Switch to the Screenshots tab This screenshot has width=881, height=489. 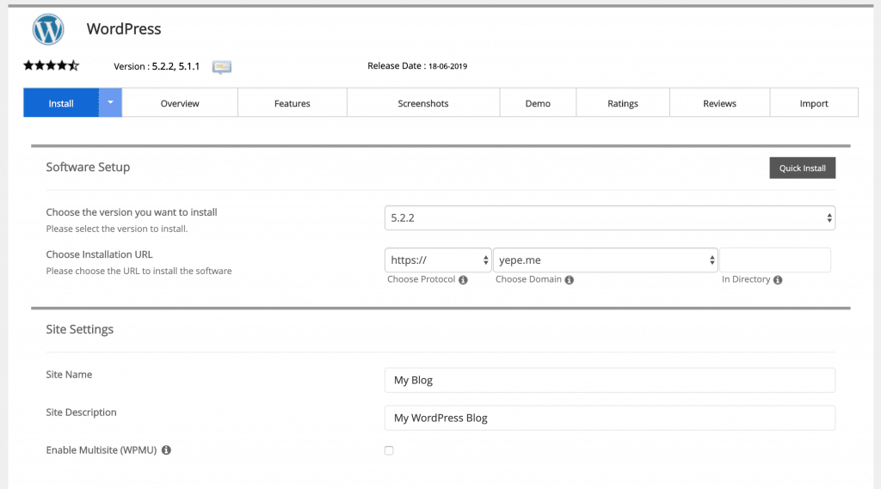click(422, 103)
